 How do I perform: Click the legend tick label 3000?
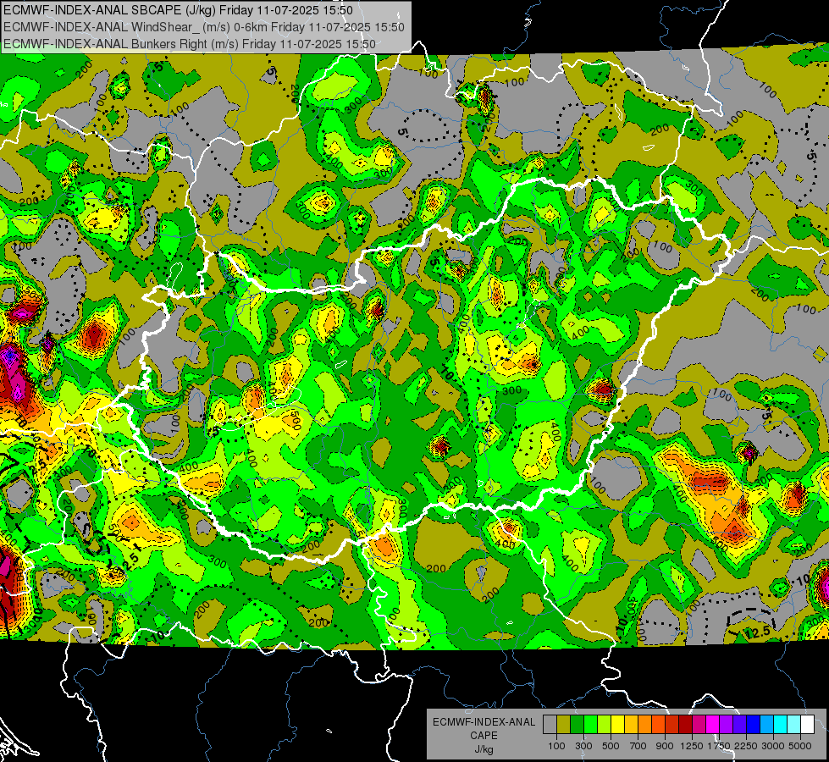tap(772, 746)
